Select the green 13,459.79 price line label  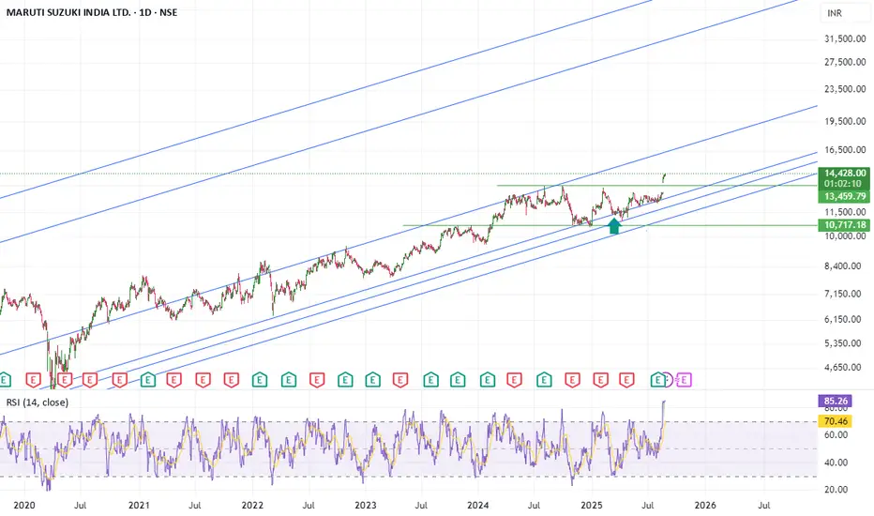pyautogui.click(x=844, y=196)
